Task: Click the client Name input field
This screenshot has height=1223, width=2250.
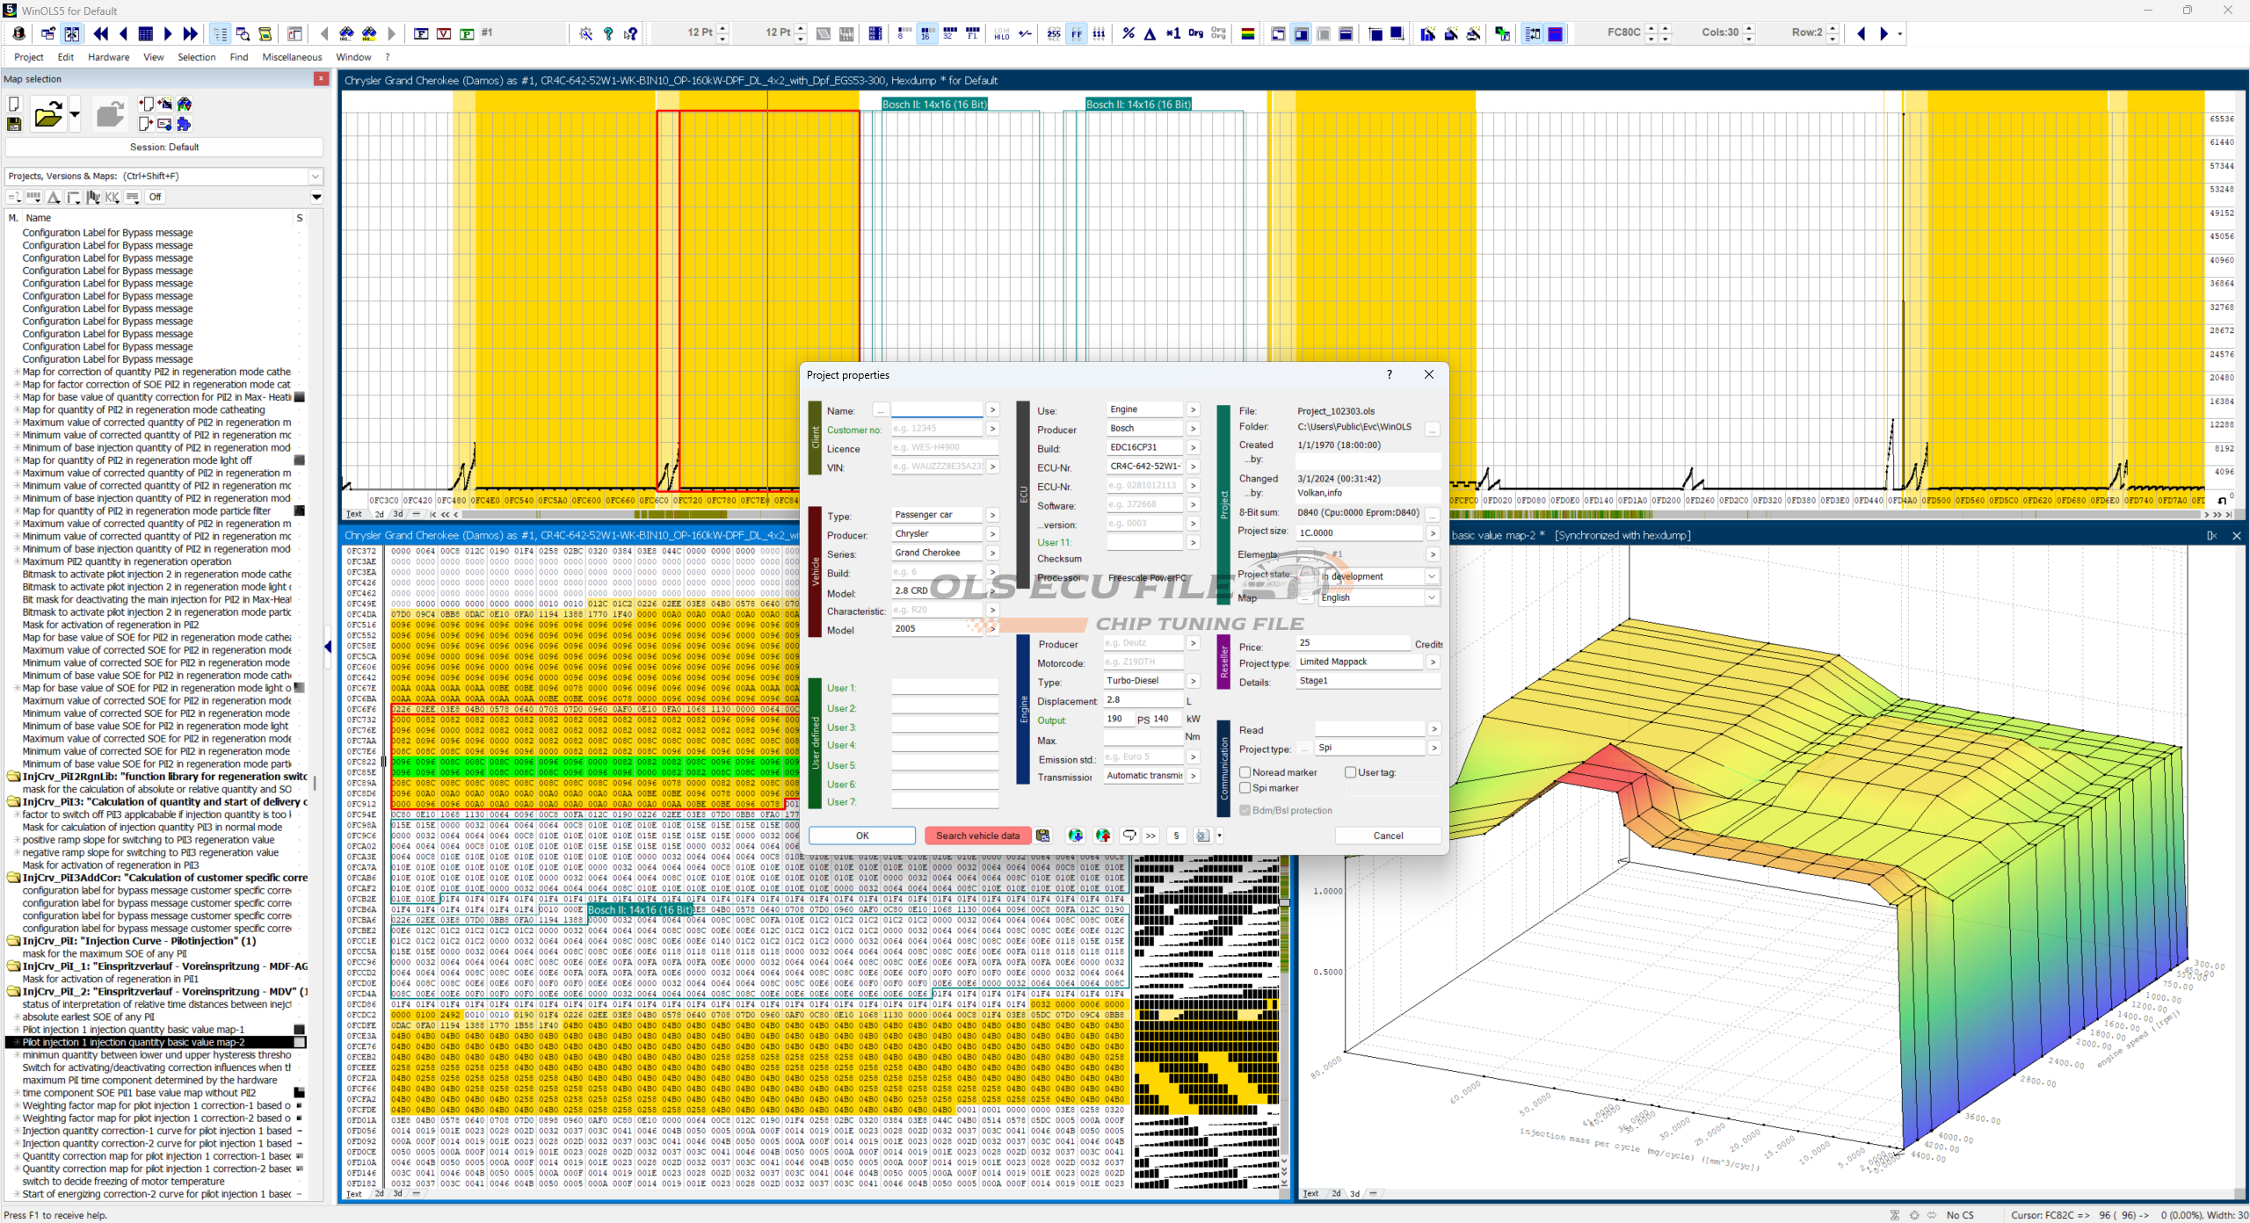Action: click(x=937, y=409)
